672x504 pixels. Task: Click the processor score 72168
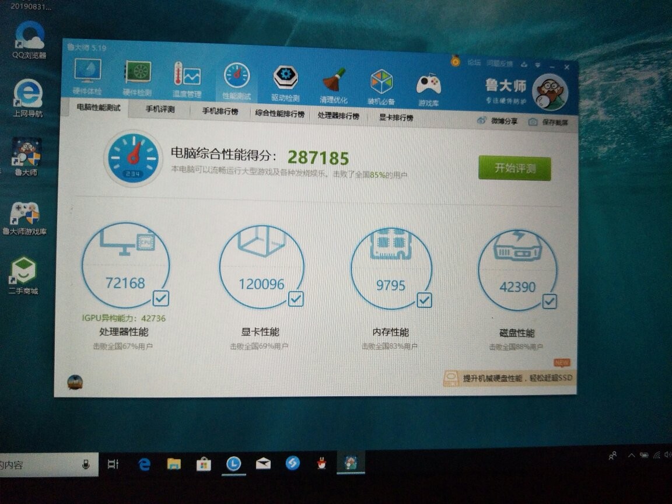click(x=125, y=283)
